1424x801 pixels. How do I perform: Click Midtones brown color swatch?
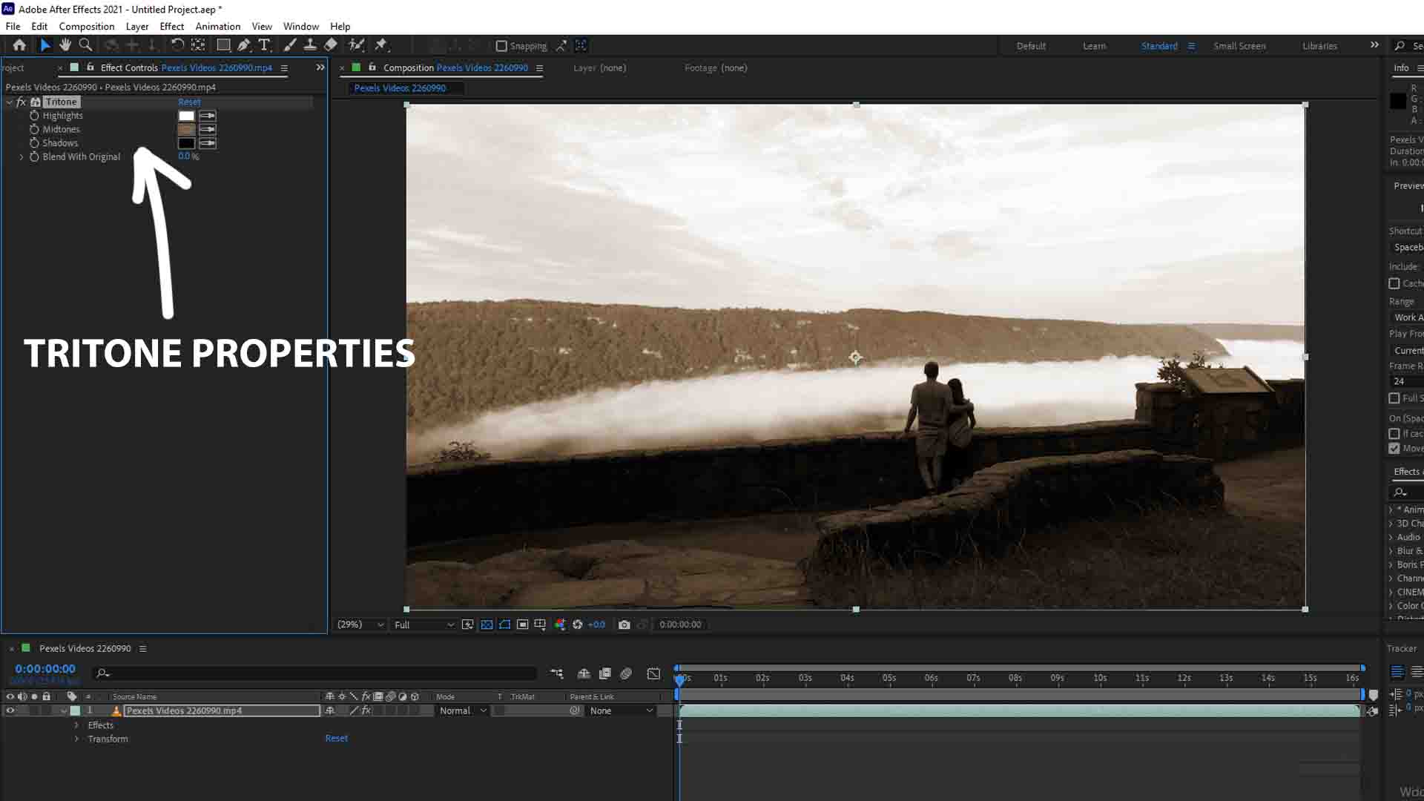tap(186, 130)
